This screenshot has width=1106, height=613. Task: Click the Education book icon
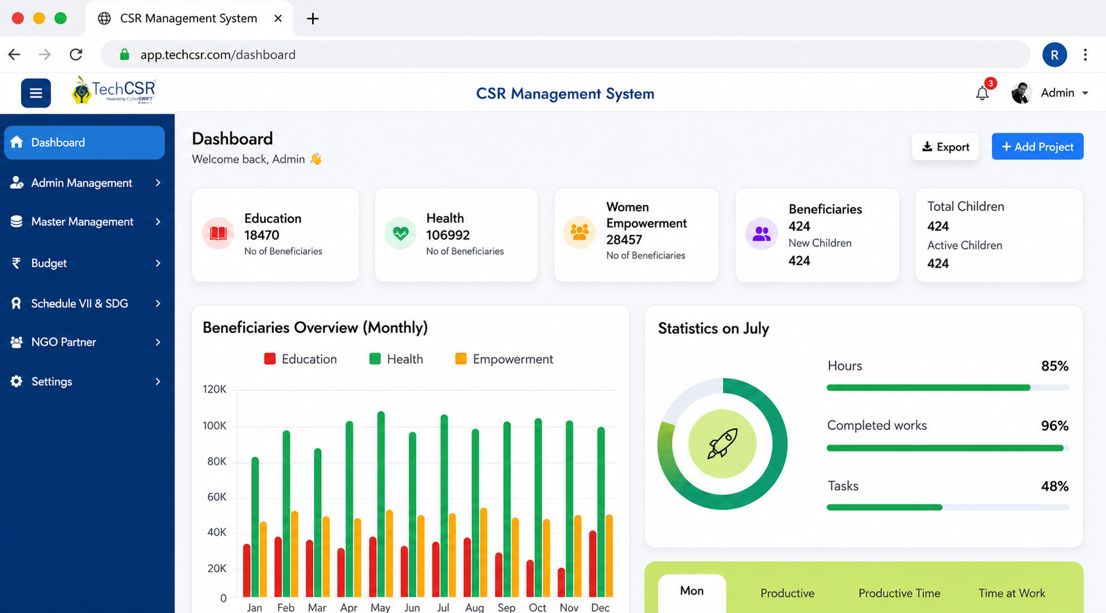(x=218, y=233)
